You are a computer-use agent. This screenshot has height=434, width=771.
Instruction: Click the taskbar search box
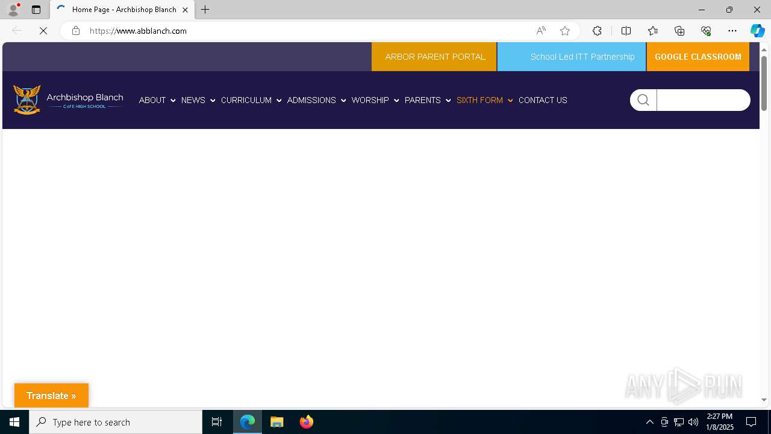116,422
